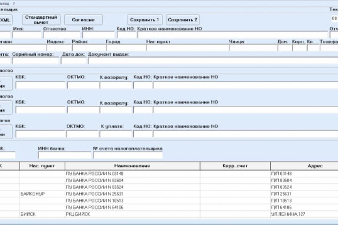The width and height of the screenshot is (338, 225).
Task: Focus the Документ выдан field
Action: 213,61
